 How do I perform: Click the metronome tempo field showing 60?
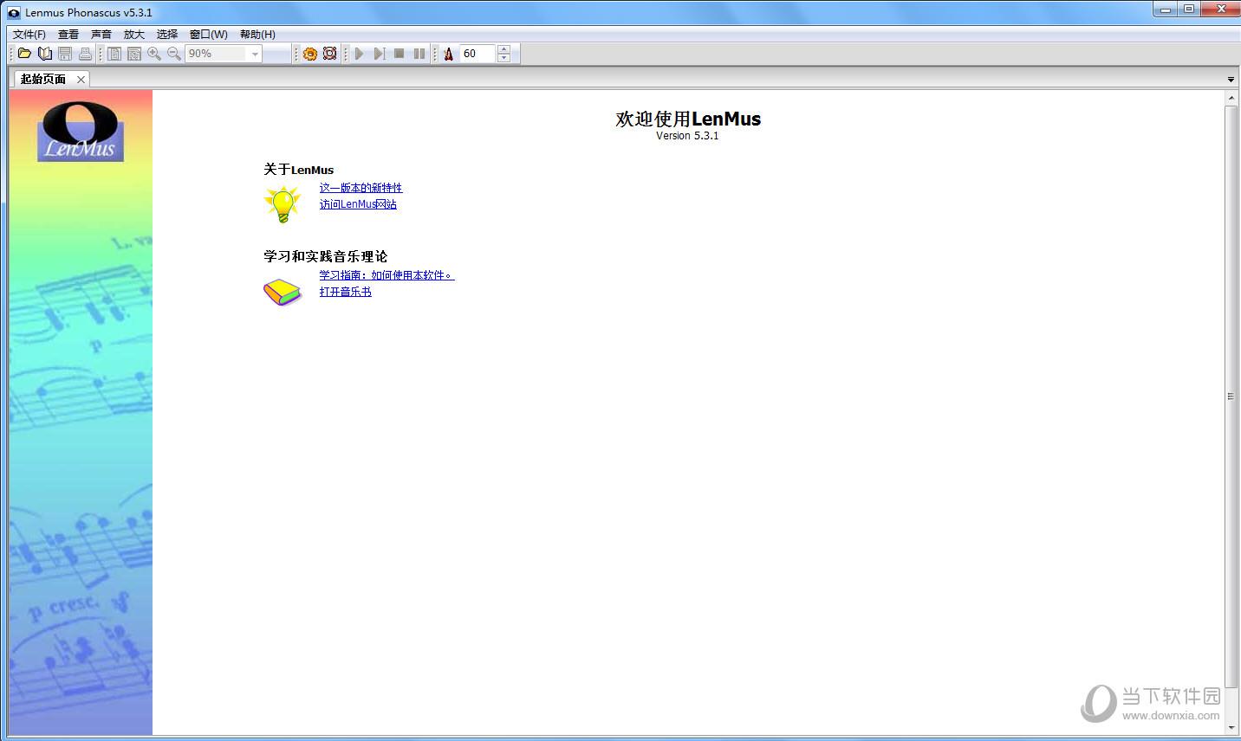pyautogui.click(x=478, y=54)
